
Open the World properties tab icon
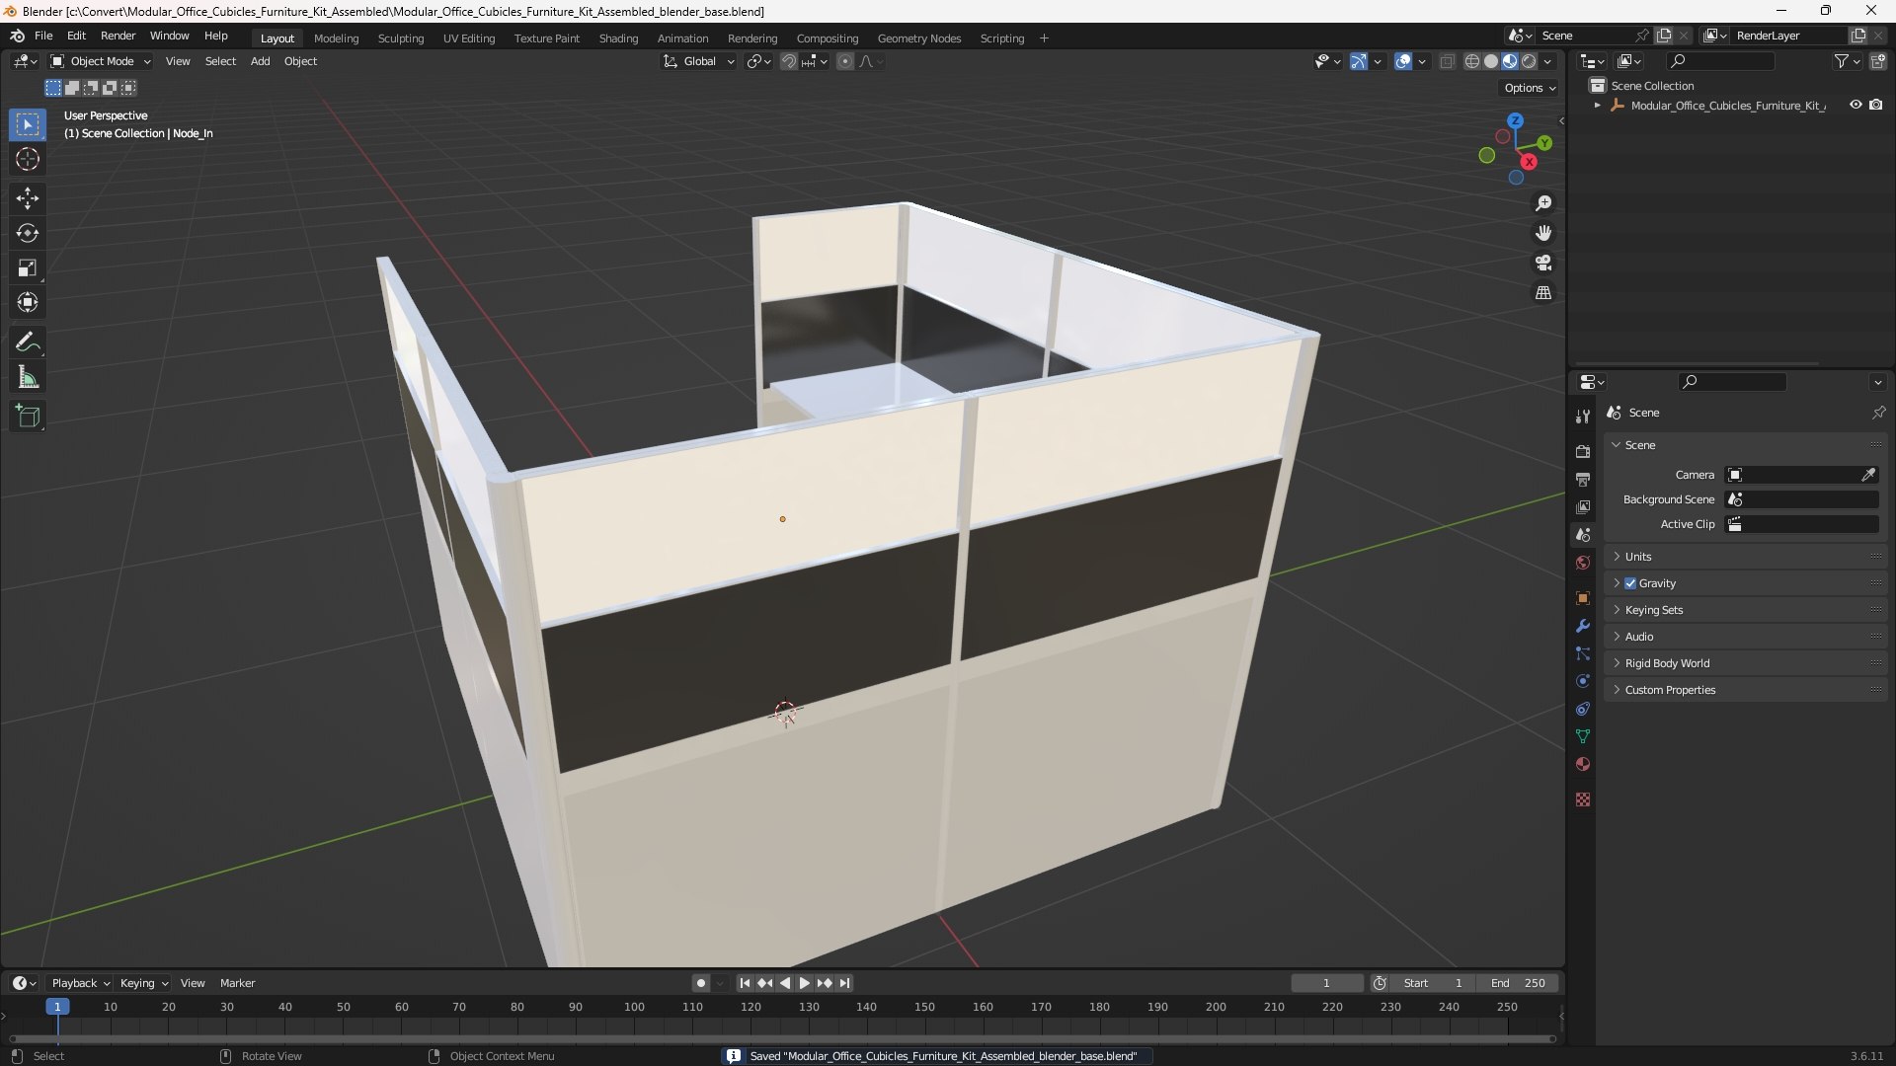pyautogui.click(x=1583, y=563)
